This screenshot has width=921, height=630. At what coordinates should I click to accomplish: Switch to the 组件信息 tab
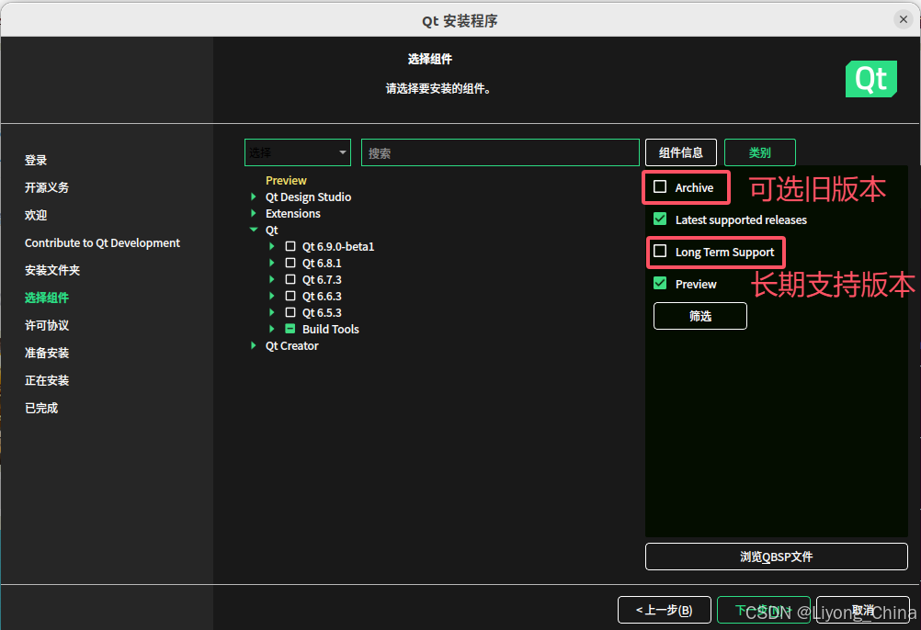pos(681,152)
